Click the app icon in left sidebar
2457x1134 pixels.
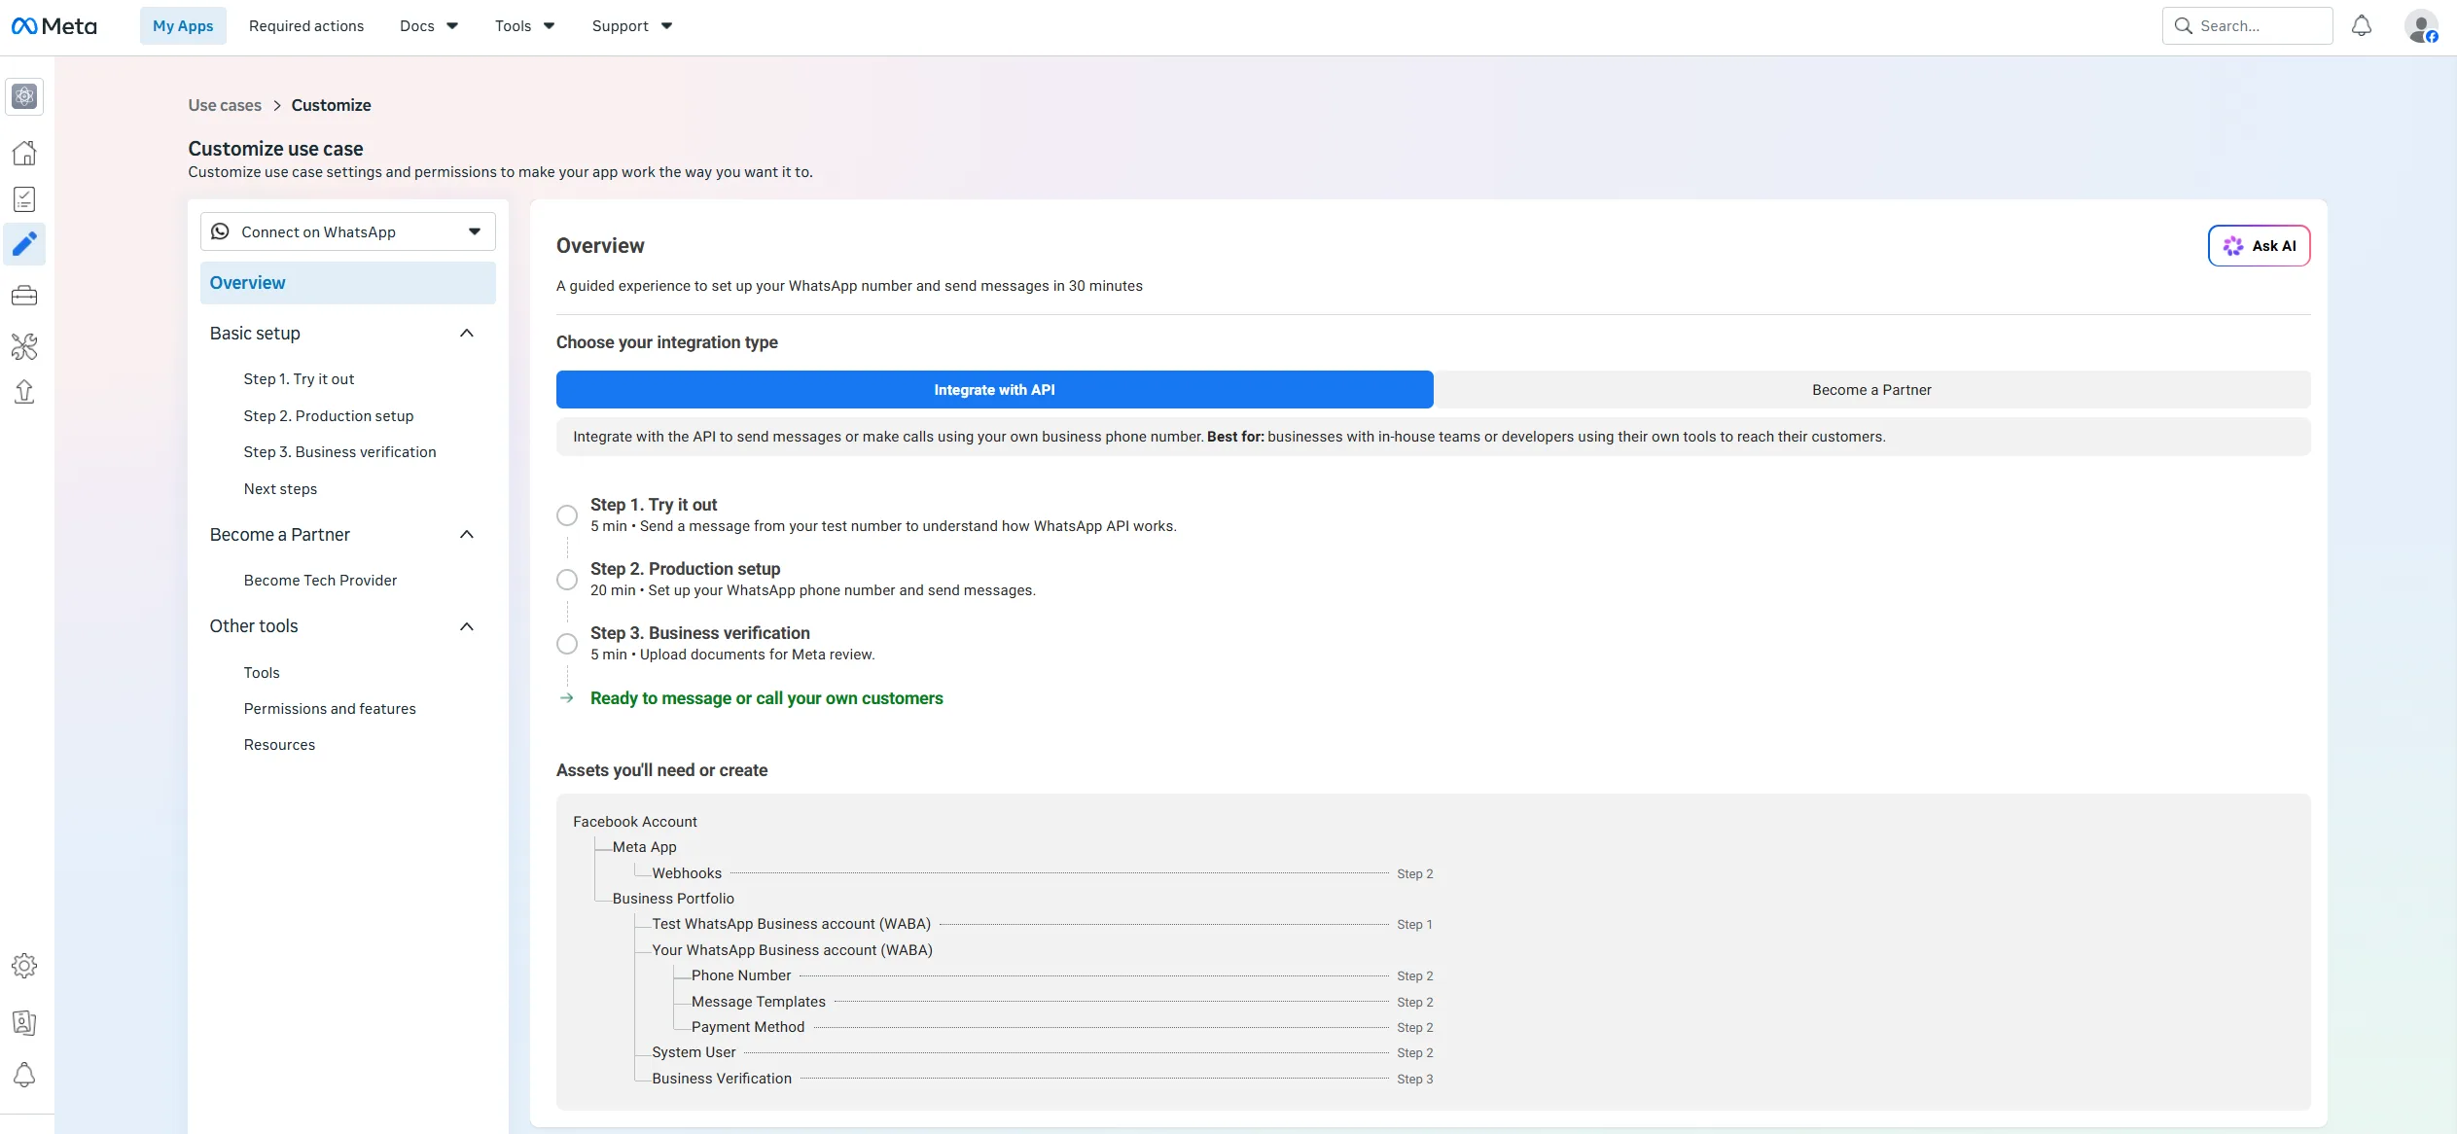click(x=24, y=96)
